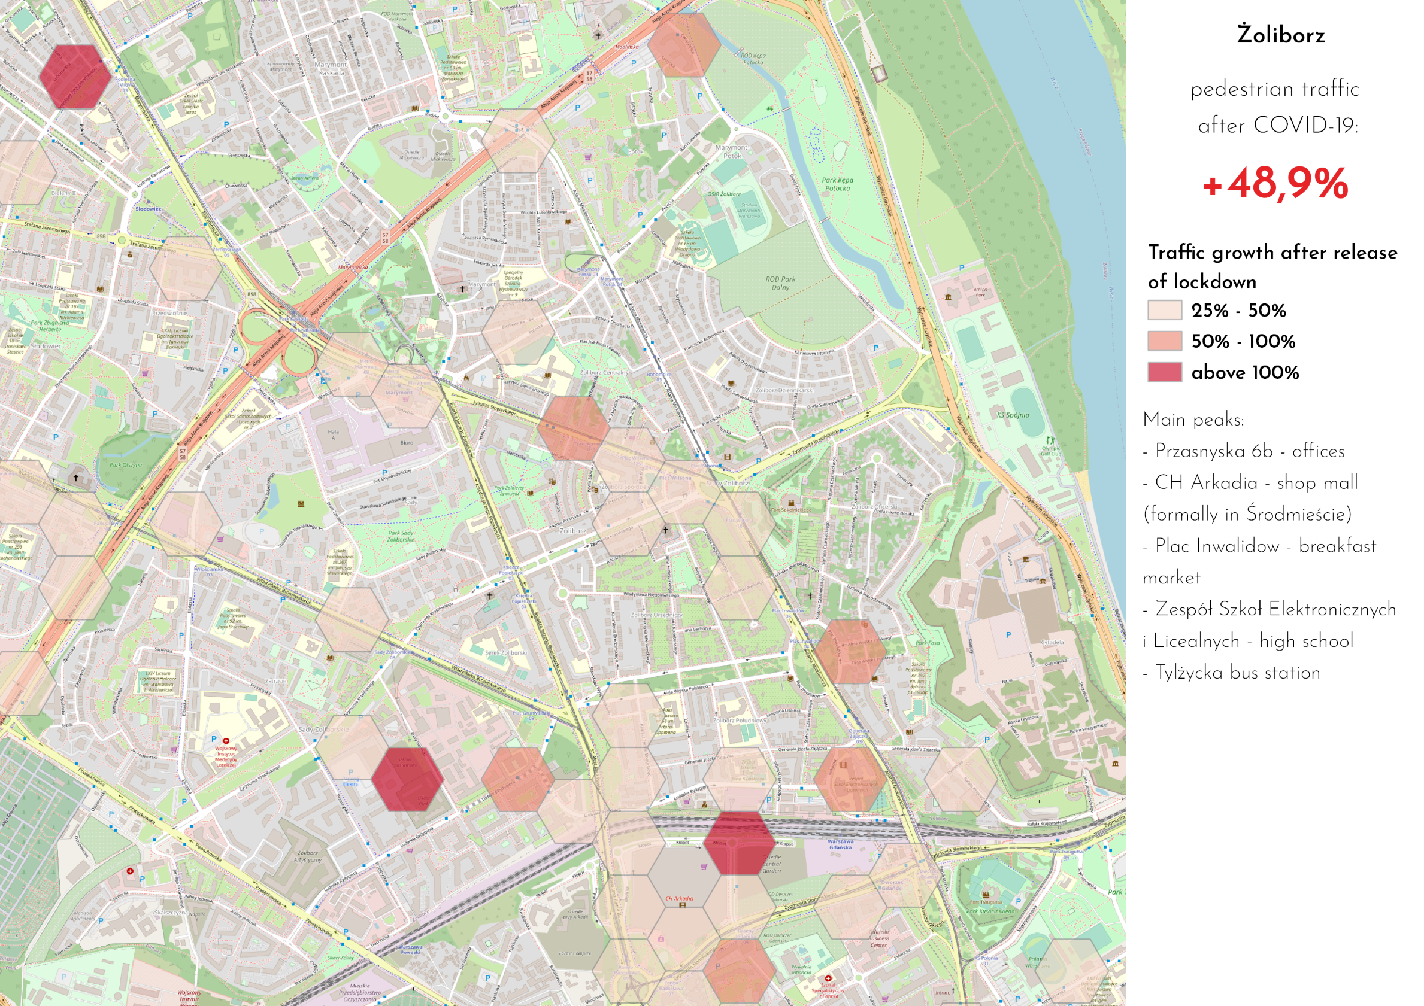Screen dimensions: 1424x1006
Task: Click the golf icon above Olympic Golf Club
Action: pos(1050,440)
